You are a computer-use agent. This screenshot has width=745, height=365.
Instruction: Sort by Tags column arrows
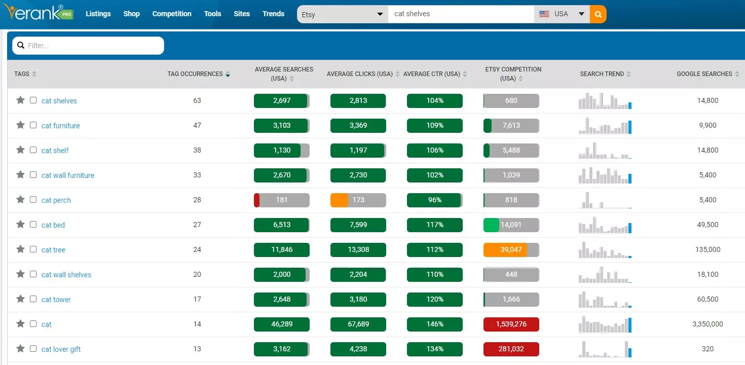click(x=34, y=74)
